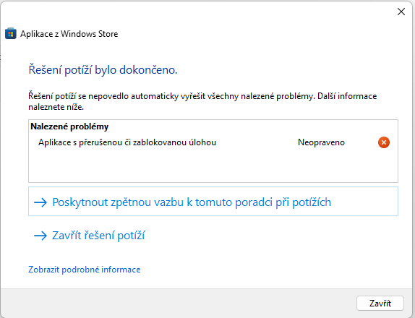The image size is (415, 318).
Task: Choose the Zavřít řešení potíží option text
Action: coord(98,235)
